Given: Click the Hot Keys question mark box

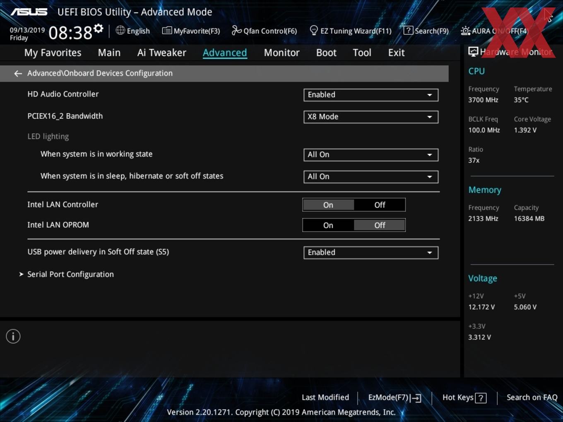Looking at the screenshot, I should (481, 398).
